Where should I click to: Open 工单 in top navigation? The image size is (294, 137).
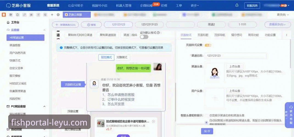click(x=179, y=5)
